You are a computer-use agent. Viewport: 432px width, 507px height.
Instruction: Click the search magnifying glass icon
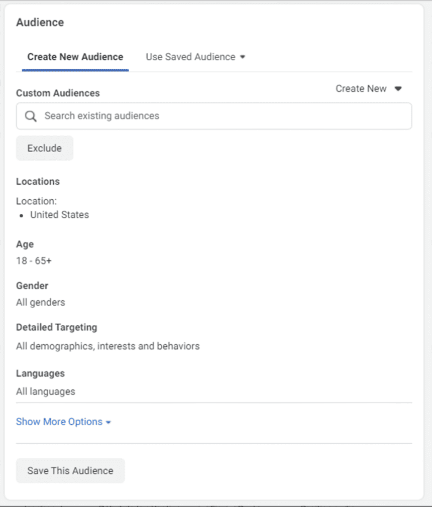click(30, 116)
